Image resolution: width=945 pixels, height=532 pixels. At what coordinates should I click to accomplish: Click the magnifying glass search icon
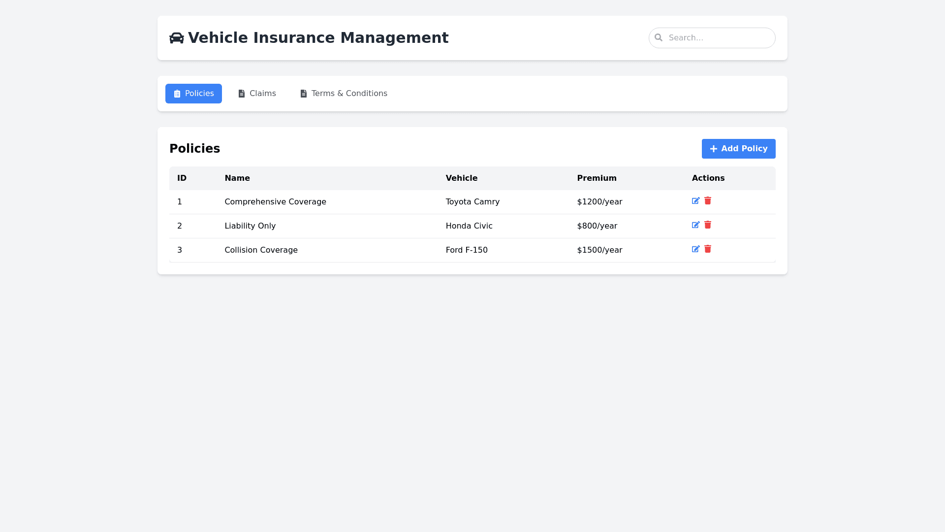(659, 38)
